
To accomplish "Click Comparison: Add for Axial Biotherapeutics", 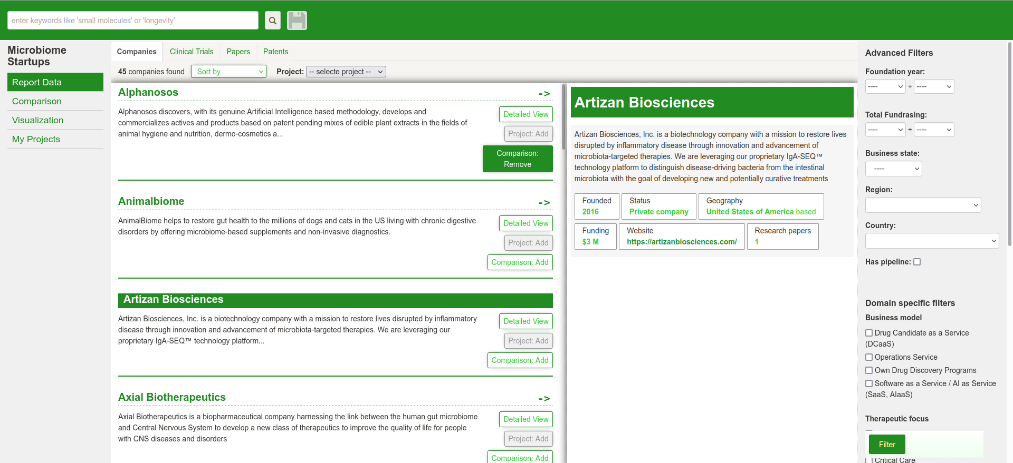I will (520, 457).
